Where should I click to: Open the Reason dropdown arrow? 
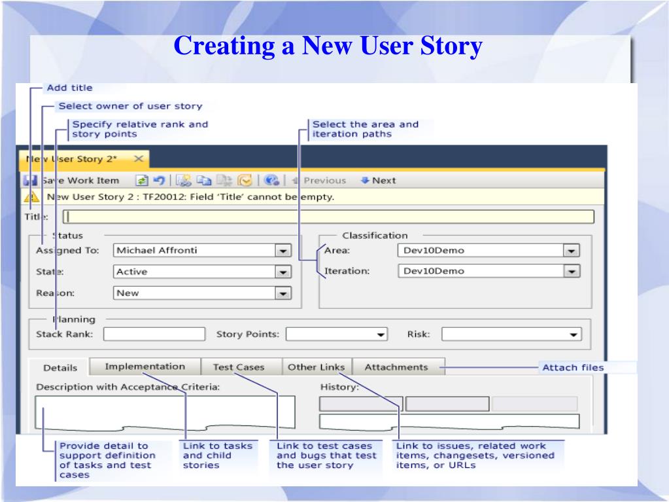tap(283, 293)
